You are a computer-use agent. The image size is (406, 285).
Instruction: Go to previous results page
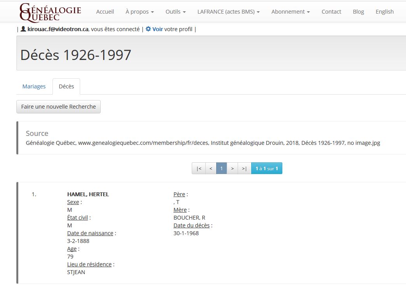pos(211,168)
